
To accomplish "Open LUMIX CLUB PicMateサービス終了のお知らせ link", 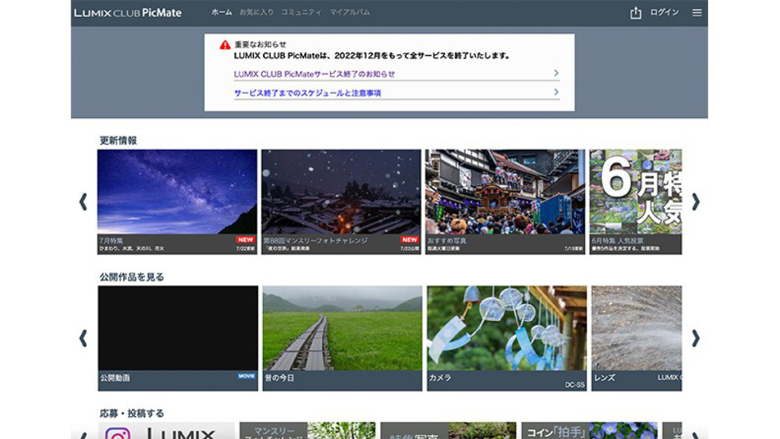I will [x=314, y=74].
